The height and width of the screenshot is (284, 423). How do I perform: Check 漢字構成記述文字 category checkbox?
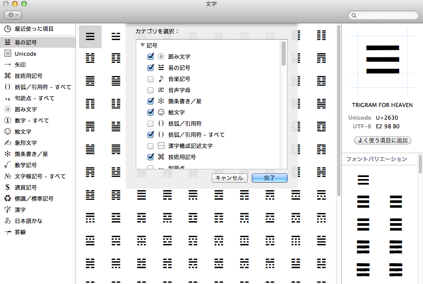(150, 146)
